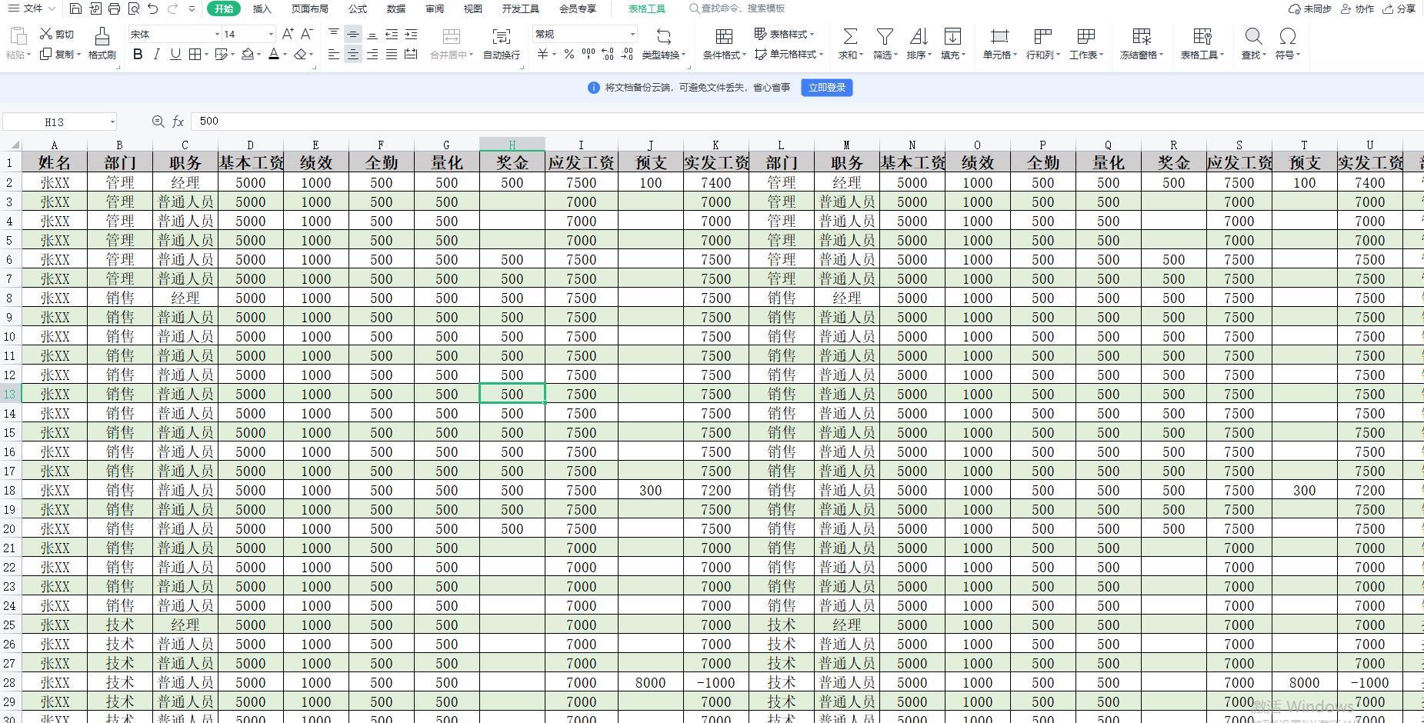
Task: Click the fill color bucket swatch
Action: pyautogui.click(x=247, y=54)
